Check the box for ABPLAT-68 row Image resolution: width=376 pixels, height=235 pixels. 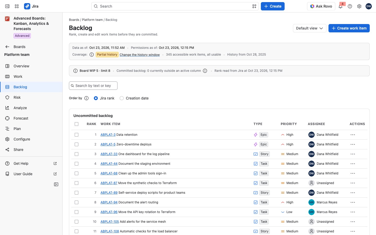pyautogui.click(x=77, y=173)
